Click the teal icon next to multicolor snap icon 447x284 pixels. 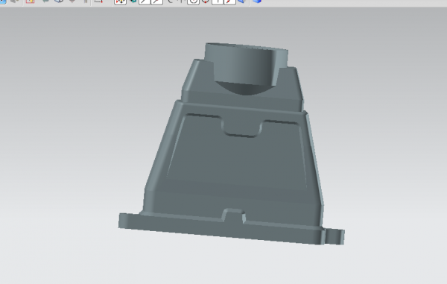[x=133, y=1]
